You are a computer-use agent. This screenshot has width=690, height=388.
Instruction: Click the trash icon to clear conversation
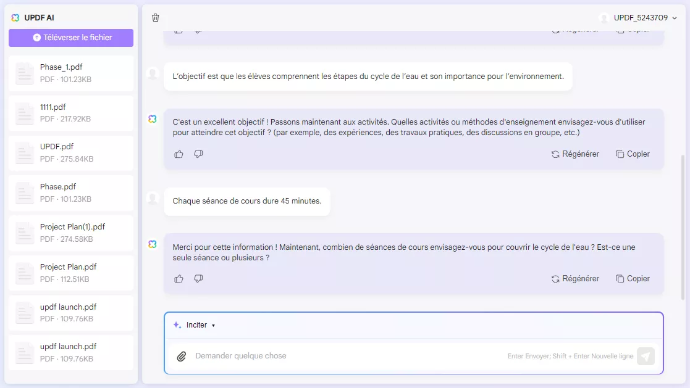coord(156,18)
